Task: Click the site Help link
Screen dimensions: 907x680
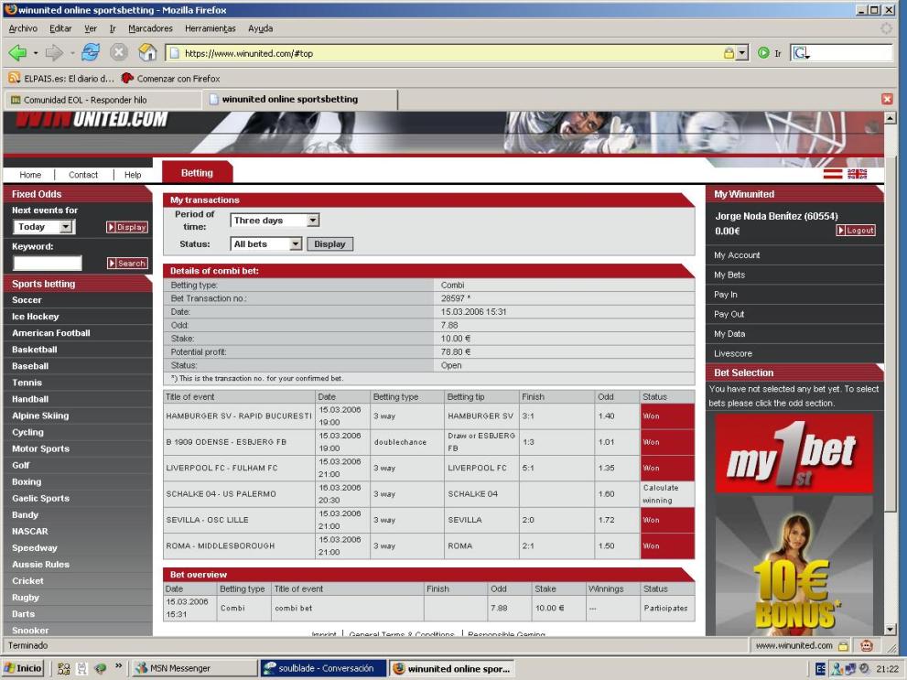Action: point(133,175)
